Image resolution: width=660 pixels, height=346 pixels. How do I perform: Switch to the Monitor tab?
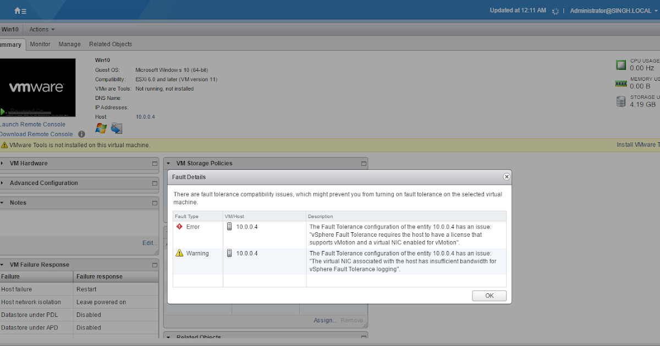click(x=40, y=44)
